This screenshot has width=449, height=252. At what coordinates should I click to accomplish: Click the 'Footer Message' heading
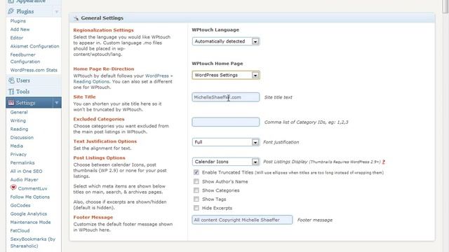(93, 218)
